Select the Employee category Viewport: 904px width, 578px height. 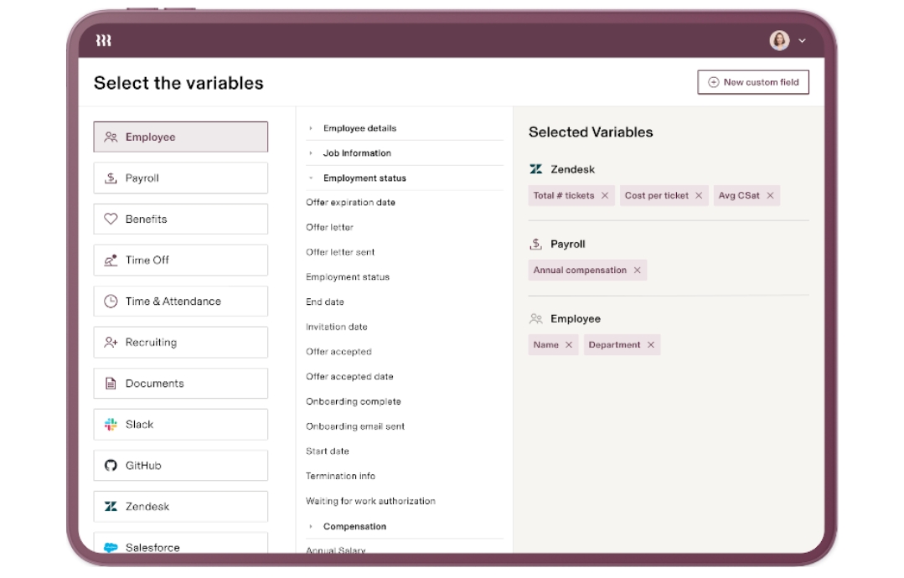coord(180,137)
